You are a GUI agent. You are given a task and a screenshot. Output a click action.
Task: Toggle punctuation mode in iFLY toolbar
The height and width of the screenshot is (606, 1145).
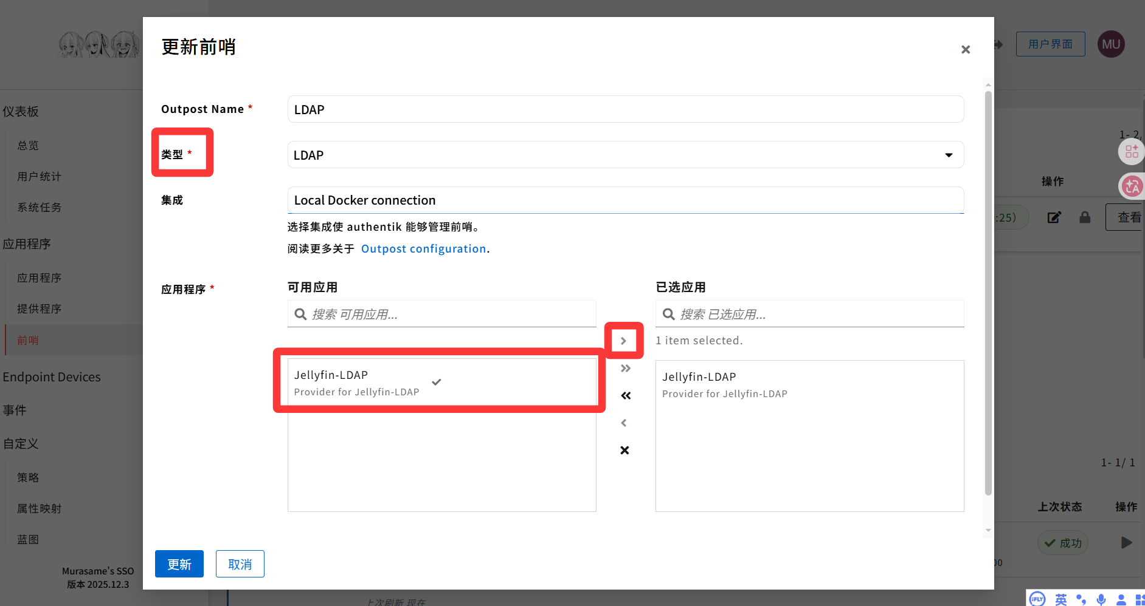pos(1081,599)
